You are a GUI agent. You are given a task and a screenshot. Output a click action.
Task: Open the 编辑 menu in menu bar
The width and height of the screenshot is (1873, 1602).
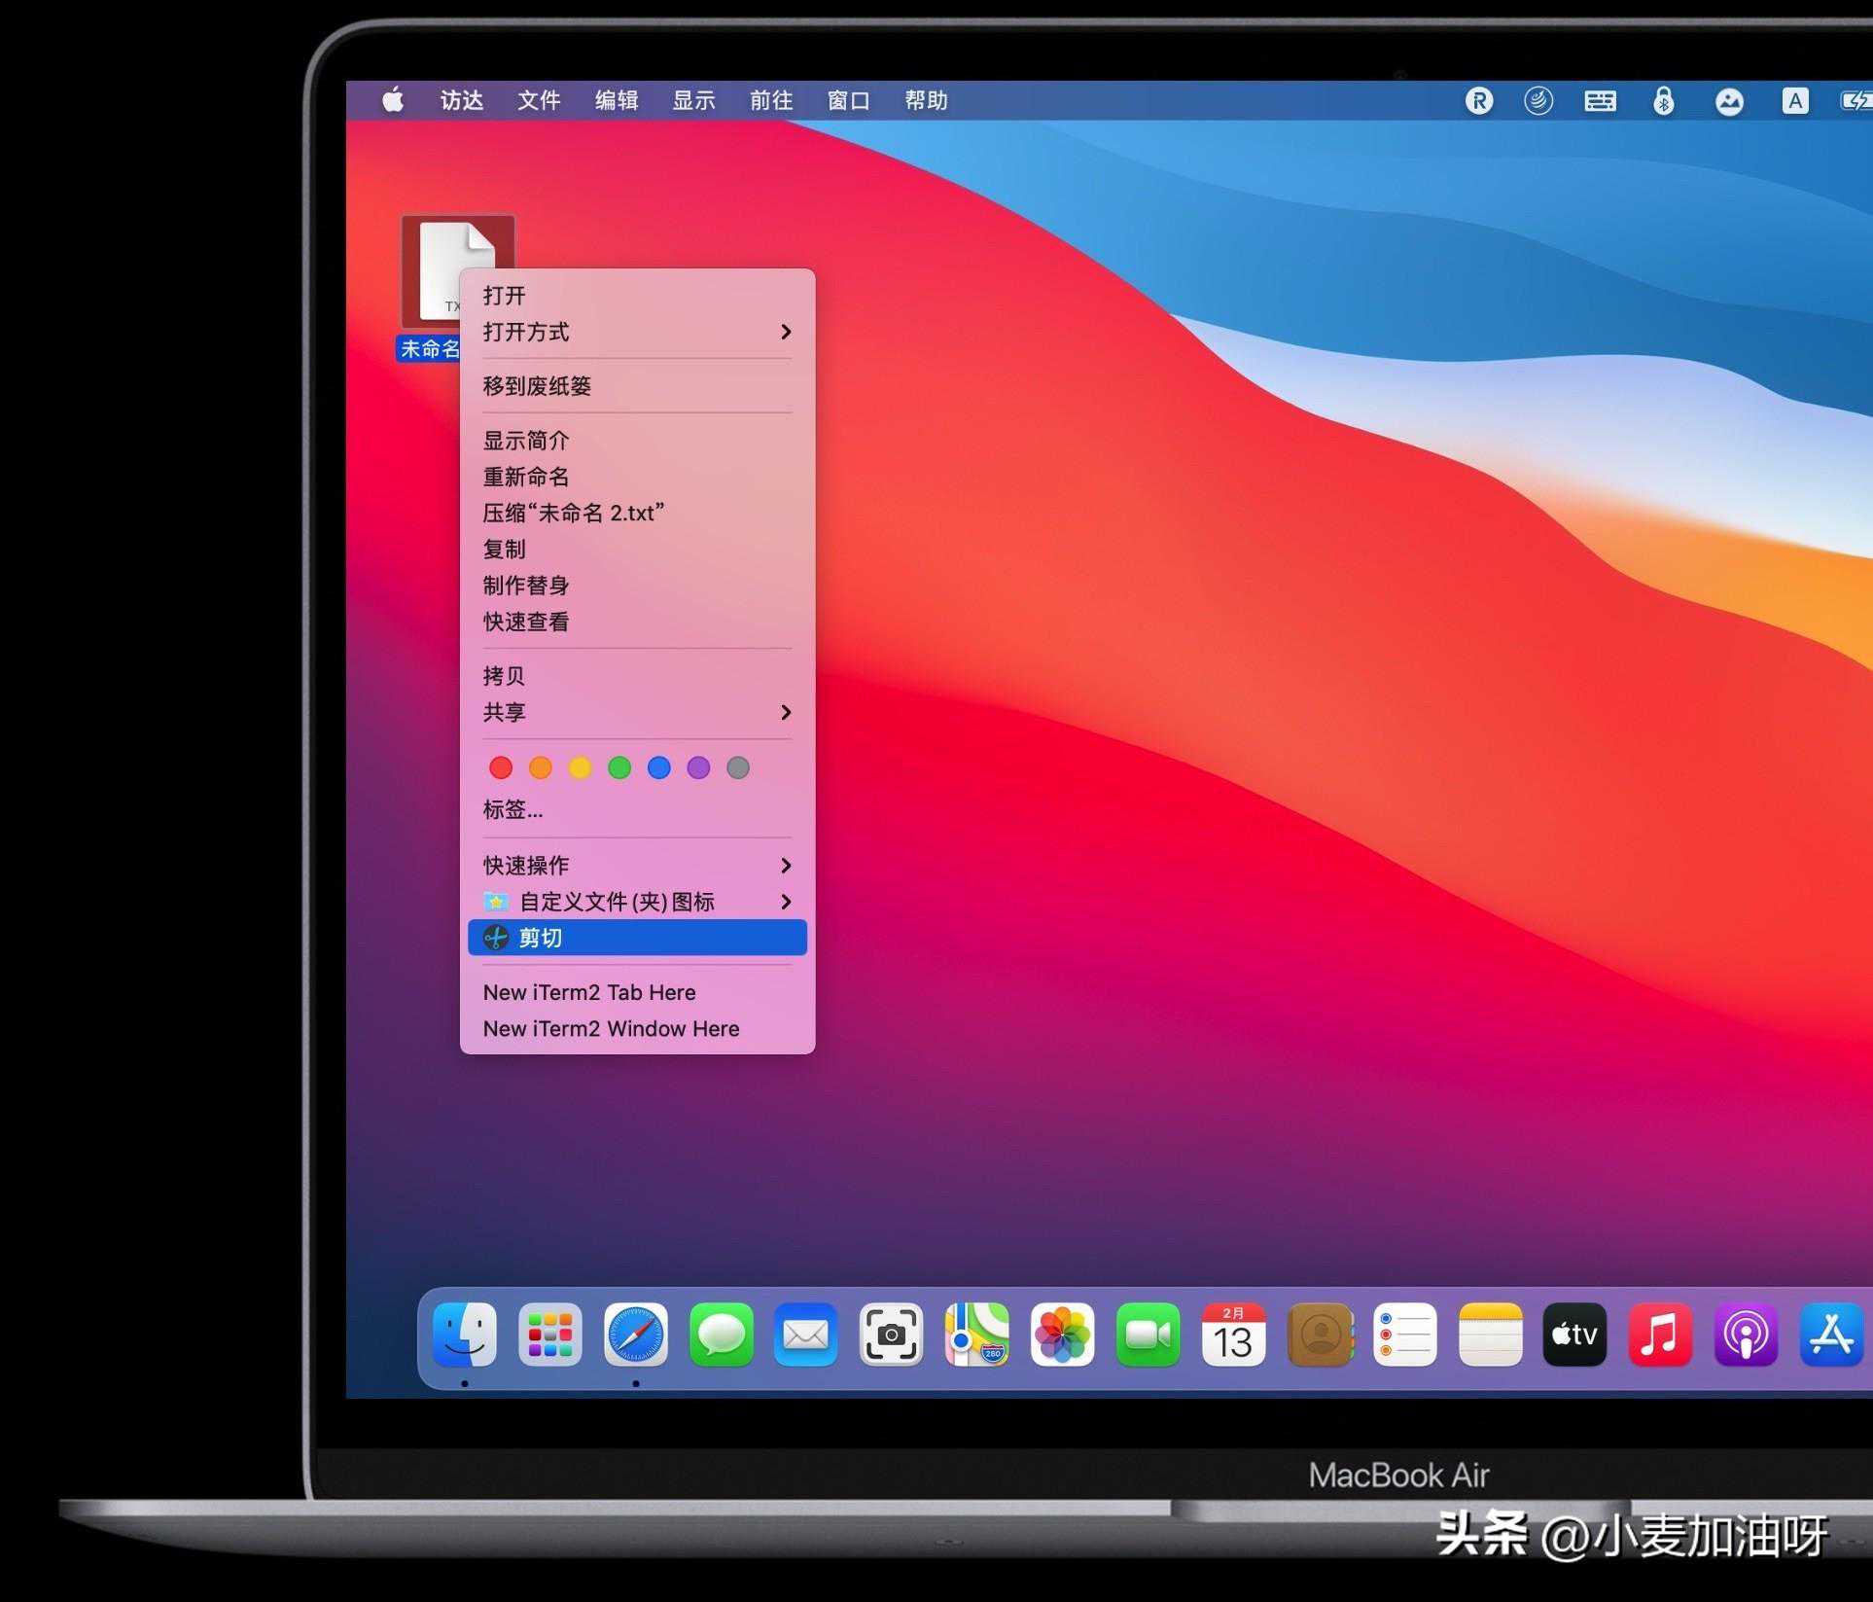point(617,101)
